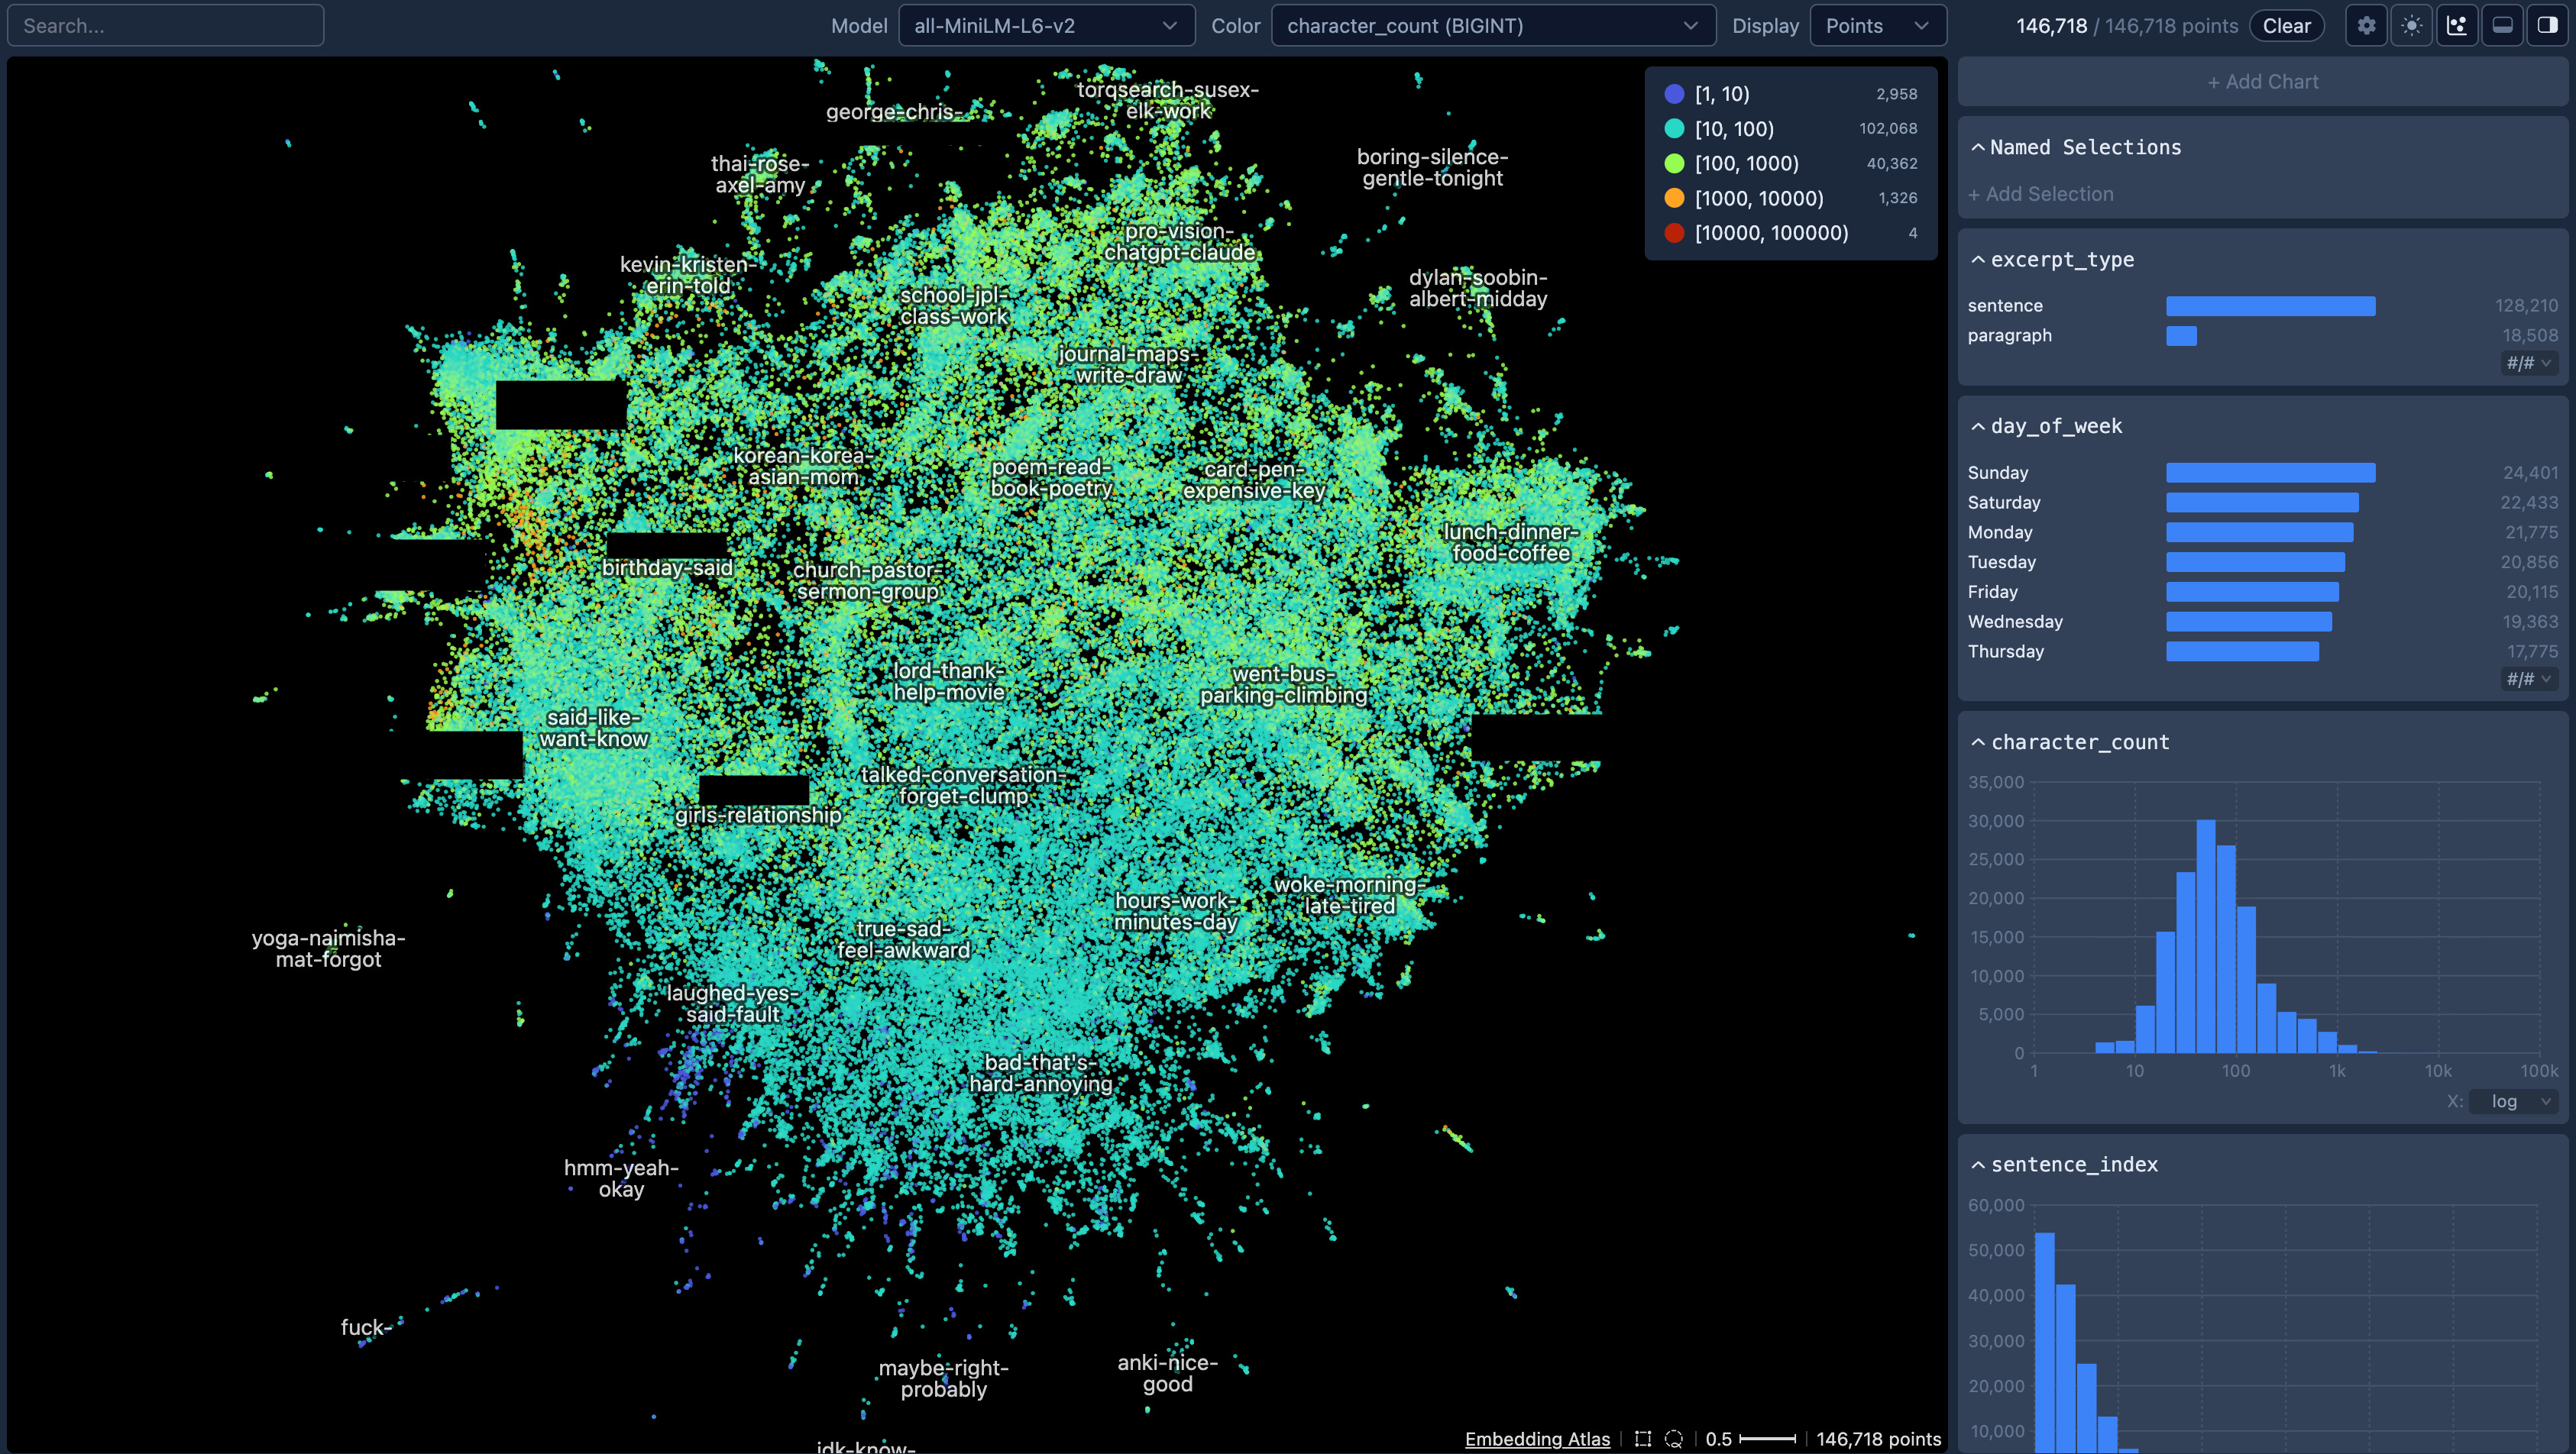Open the Embedding Atlas link

tap(1536, 1439)
